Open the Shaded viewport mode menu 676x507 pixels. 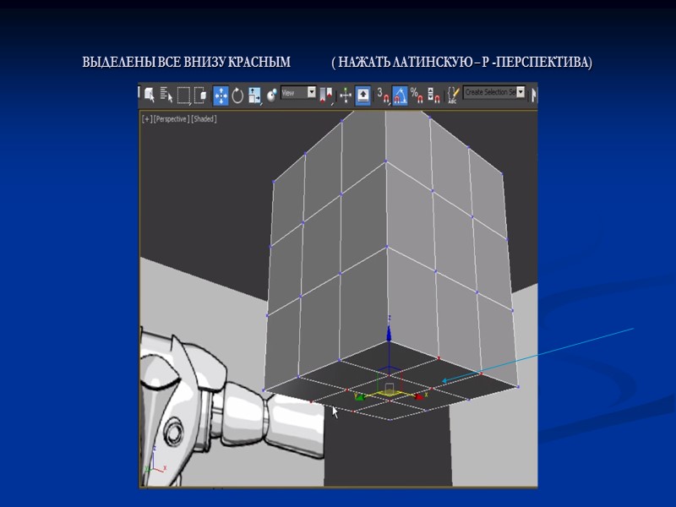pyautogui.click(x=204, y=119)
